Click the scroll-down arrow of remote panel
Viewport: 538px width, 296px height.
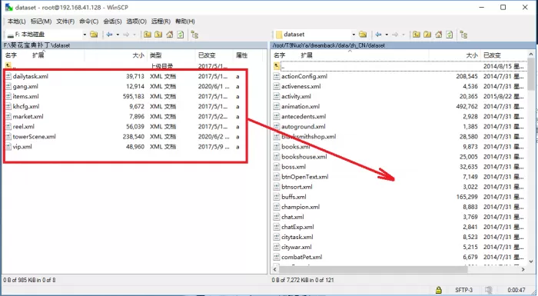pyautogui.click(x=531, y=261)
